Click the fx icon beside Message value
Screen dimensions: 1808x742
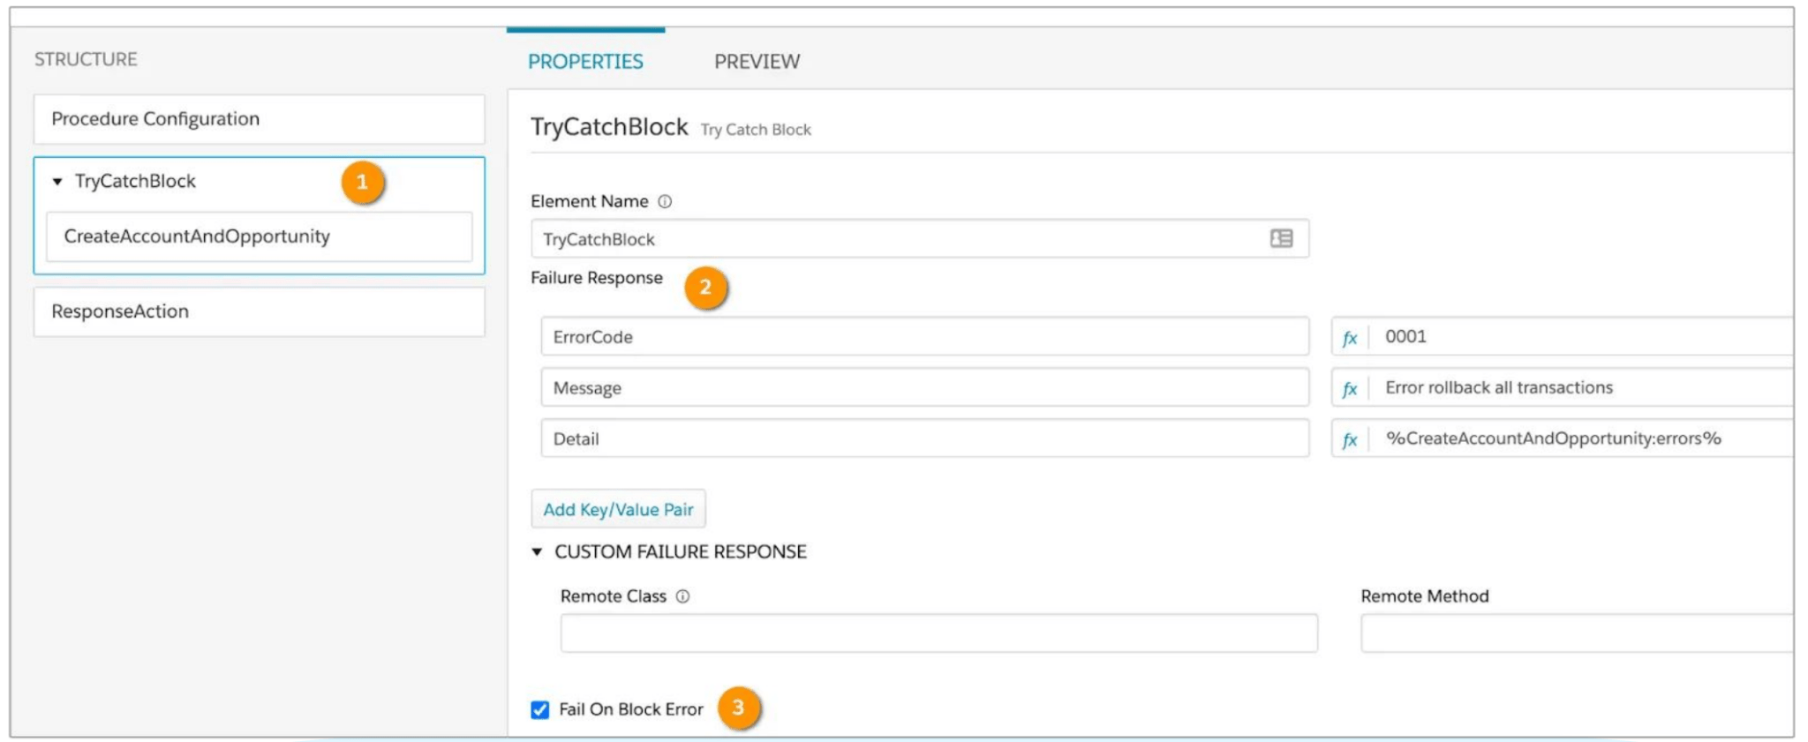pyautogui.click(x=1349, y=389)
